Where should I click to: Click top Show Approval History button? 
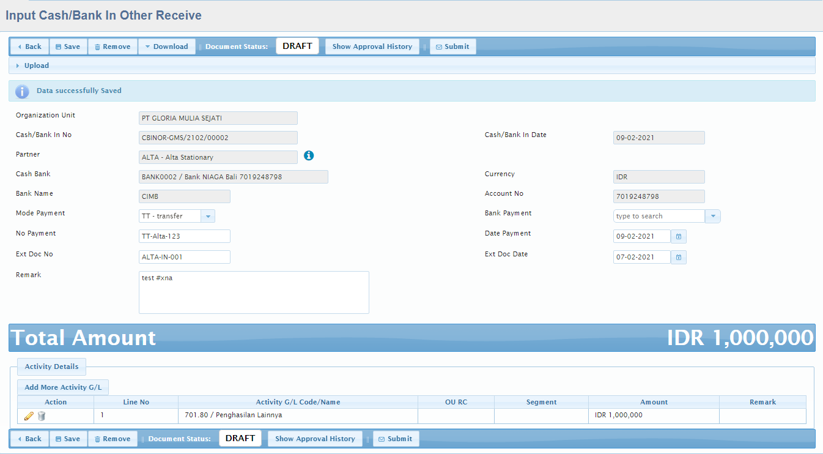(372, 47)
